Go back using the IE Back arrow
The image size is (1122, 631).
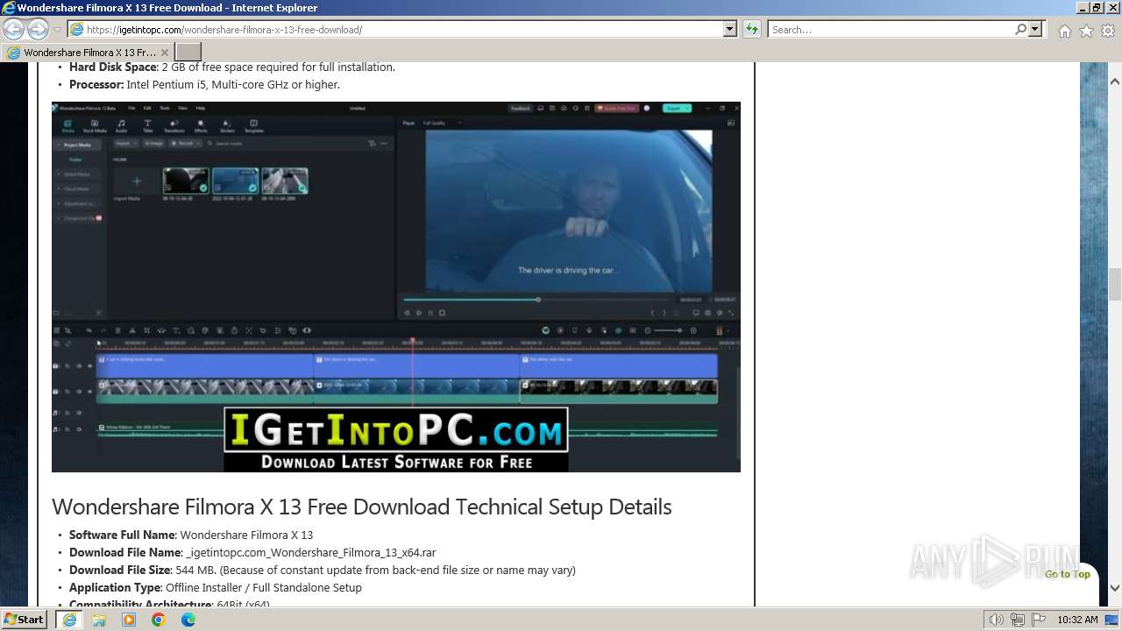(x=13, y=29)
